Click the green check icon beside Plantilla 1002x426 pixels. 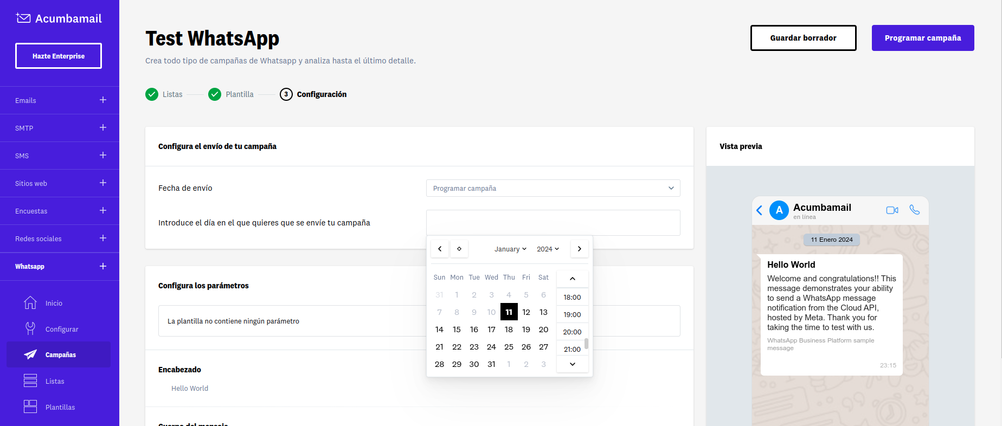pos(215,94)
